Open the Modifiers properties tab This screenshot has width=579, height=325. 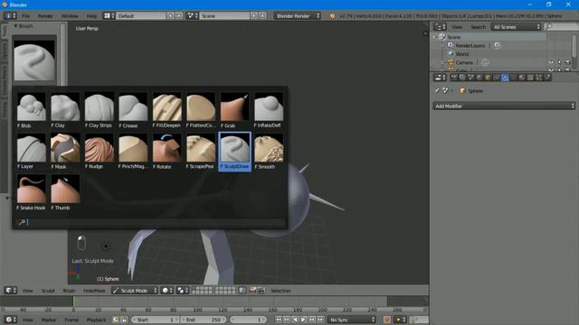pos(505,78)
